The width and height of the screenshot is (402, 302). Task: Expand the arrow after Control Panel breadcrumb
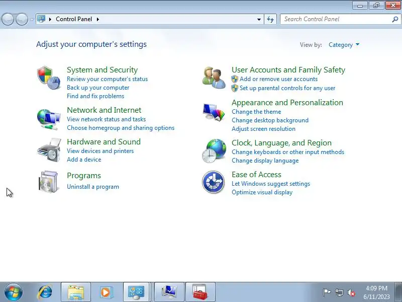click(x=97, y=19)
